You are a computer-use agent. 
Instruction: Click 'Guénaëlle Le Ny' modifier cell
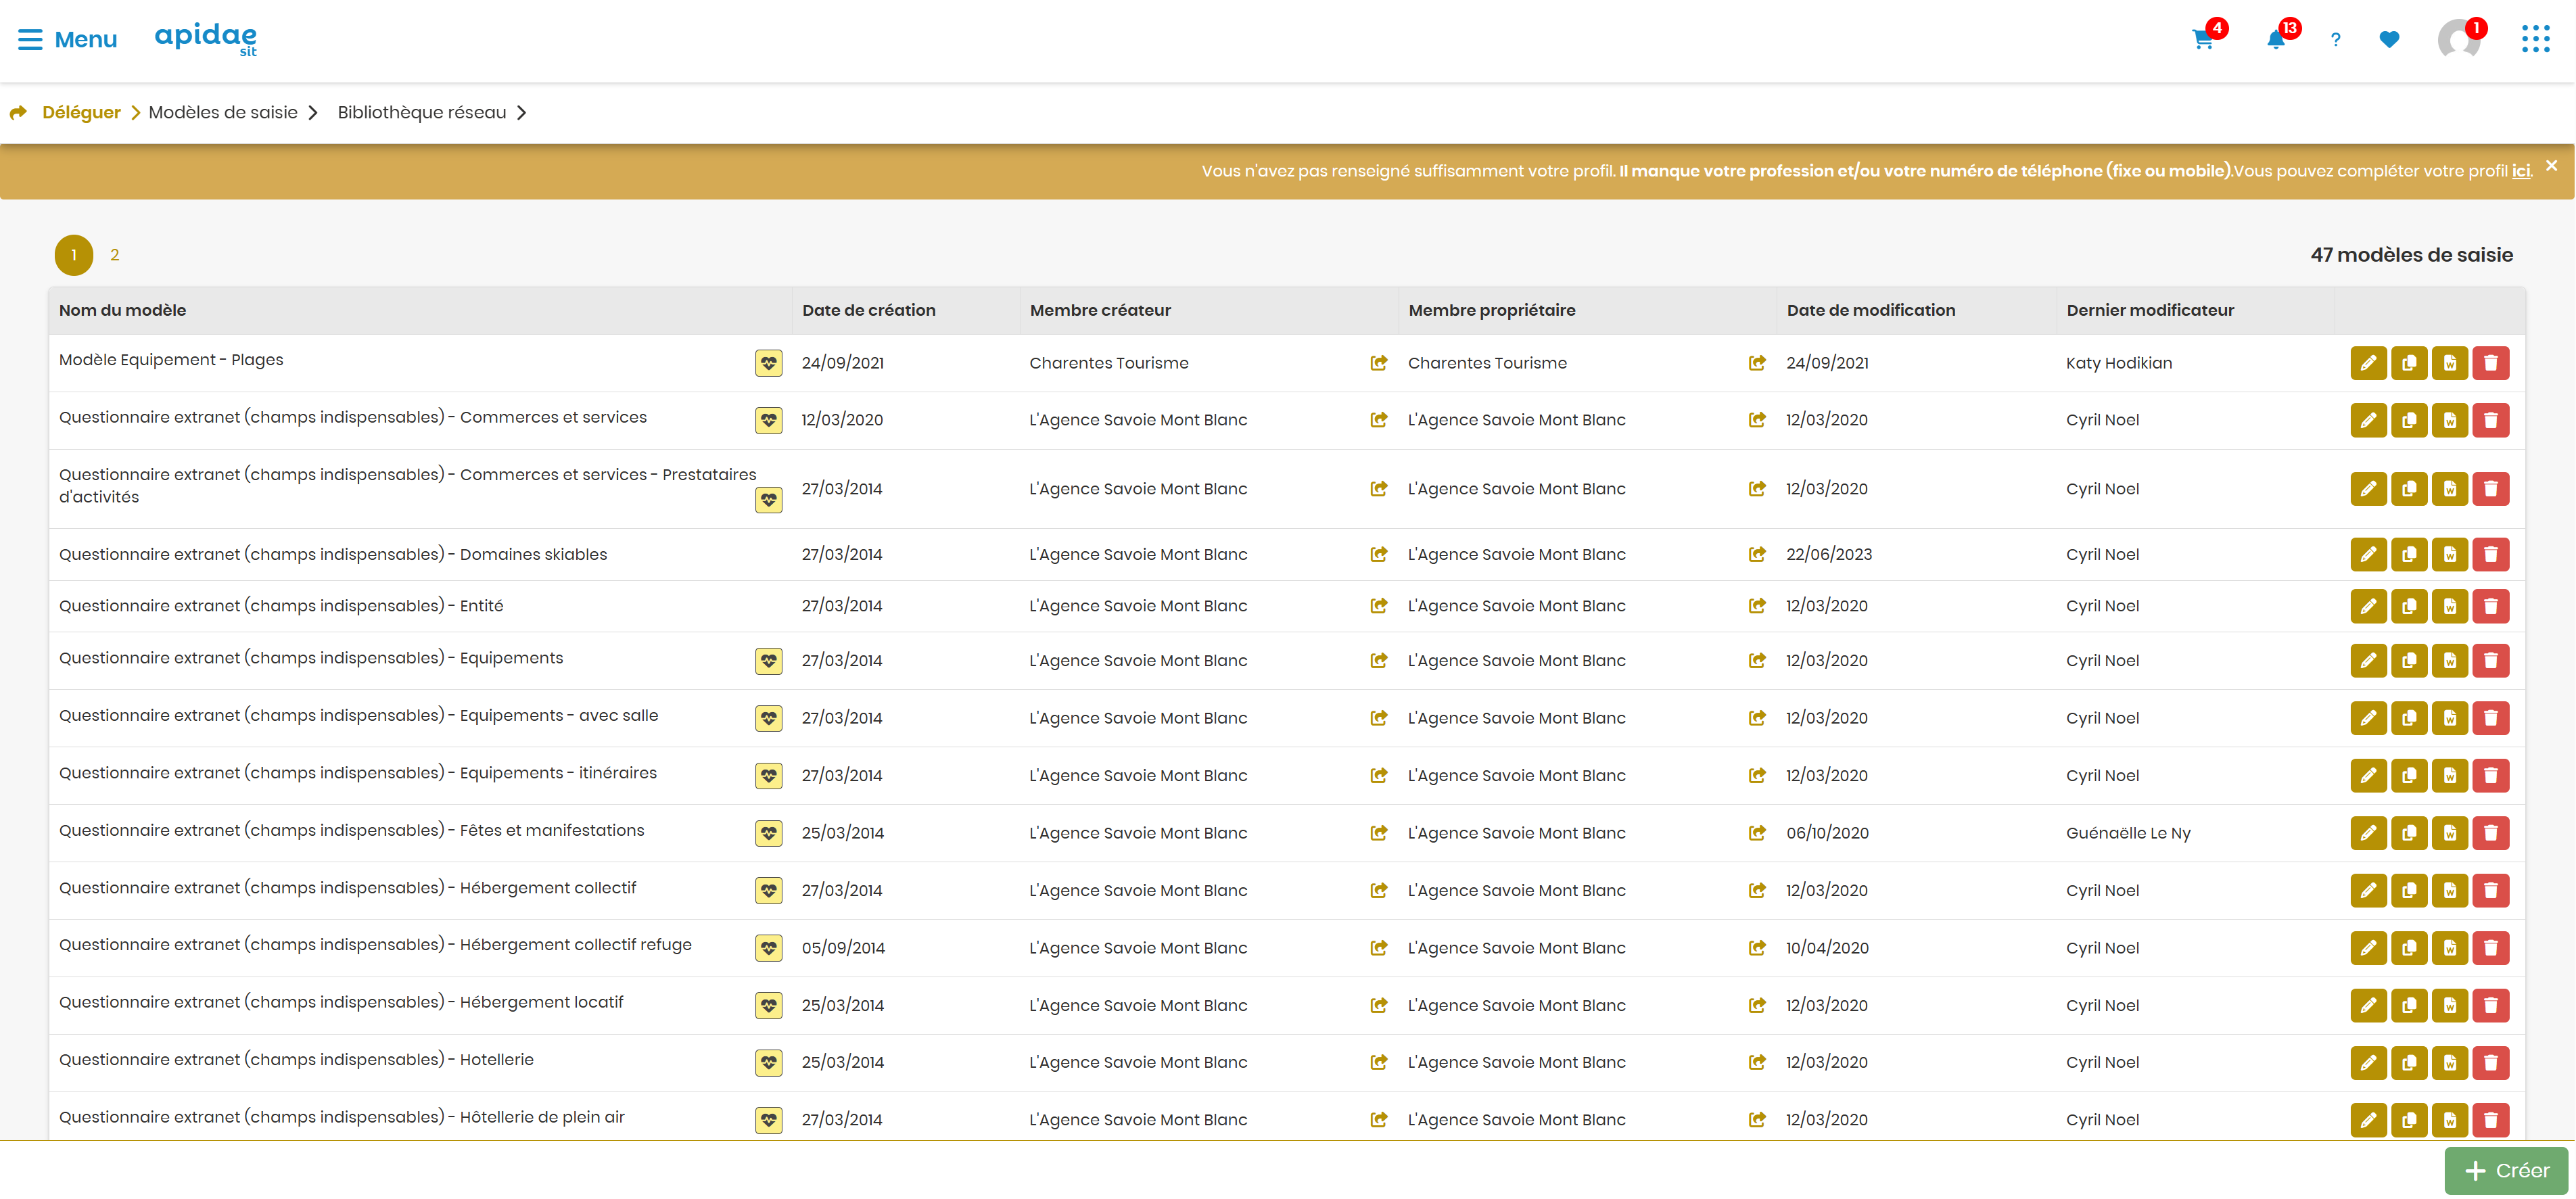tap(2128, 833)
